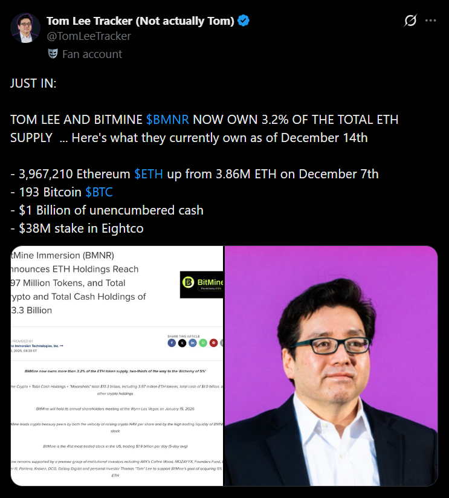Click the X share icon in article
This screenshot has height=498, width=449.
(x=182, y=343)
